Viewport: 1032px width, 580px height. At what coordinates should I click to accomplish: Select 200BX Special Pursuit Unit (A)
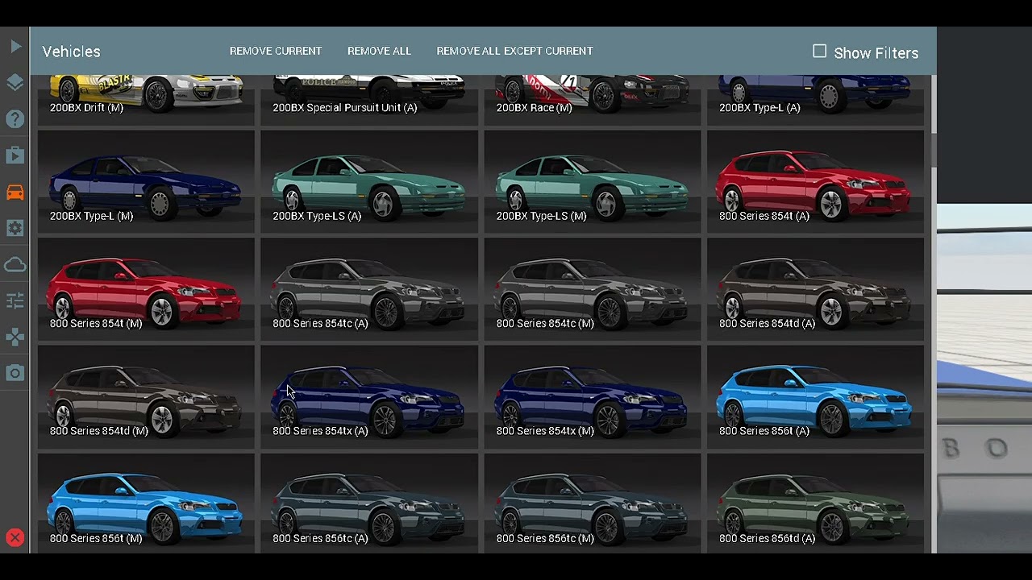(369, 100)
